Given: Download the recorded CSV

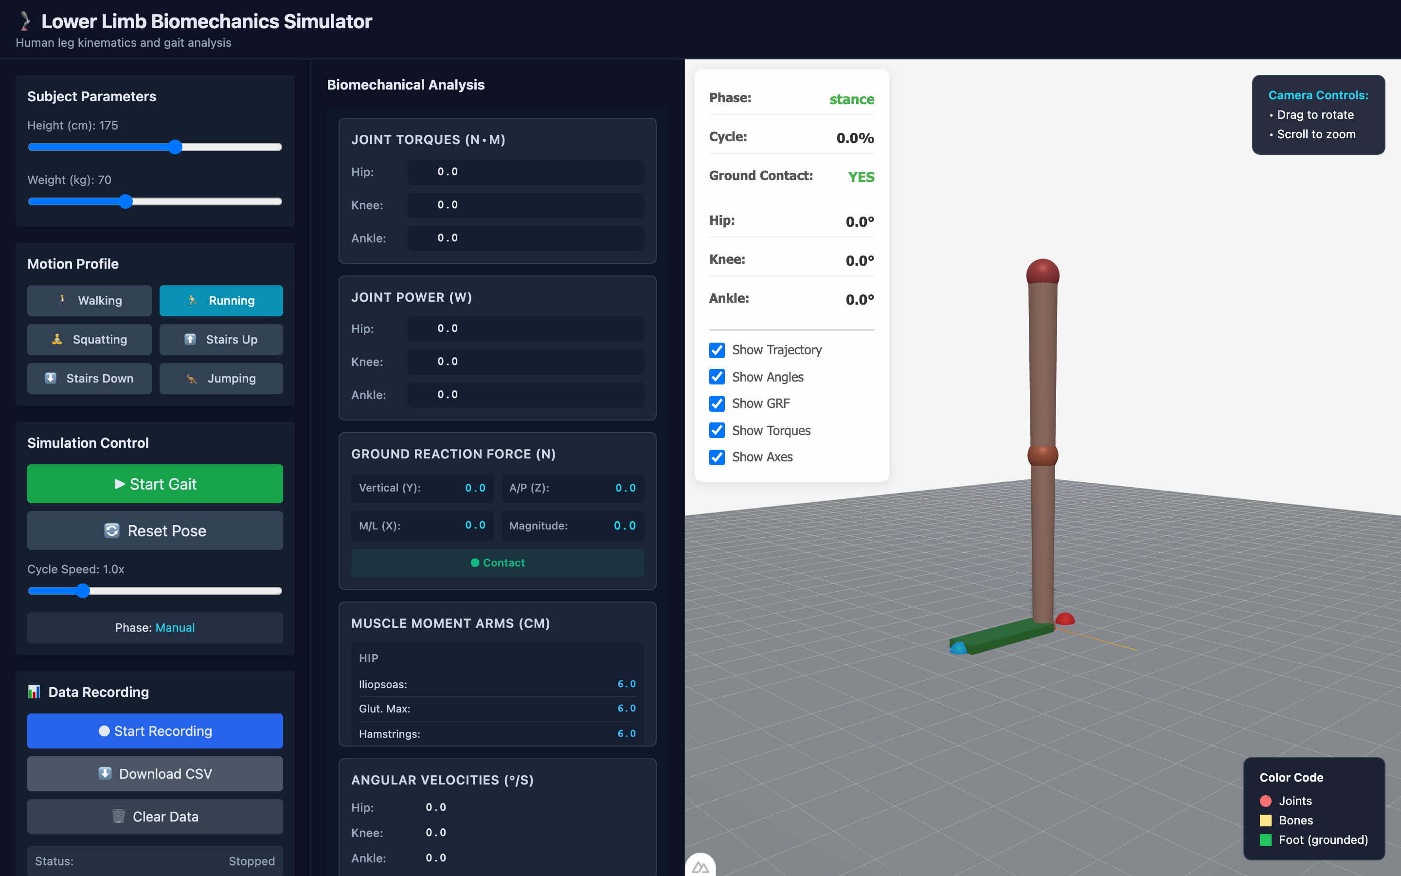Looking at the screenshot, I should click(x=155, y=773).
